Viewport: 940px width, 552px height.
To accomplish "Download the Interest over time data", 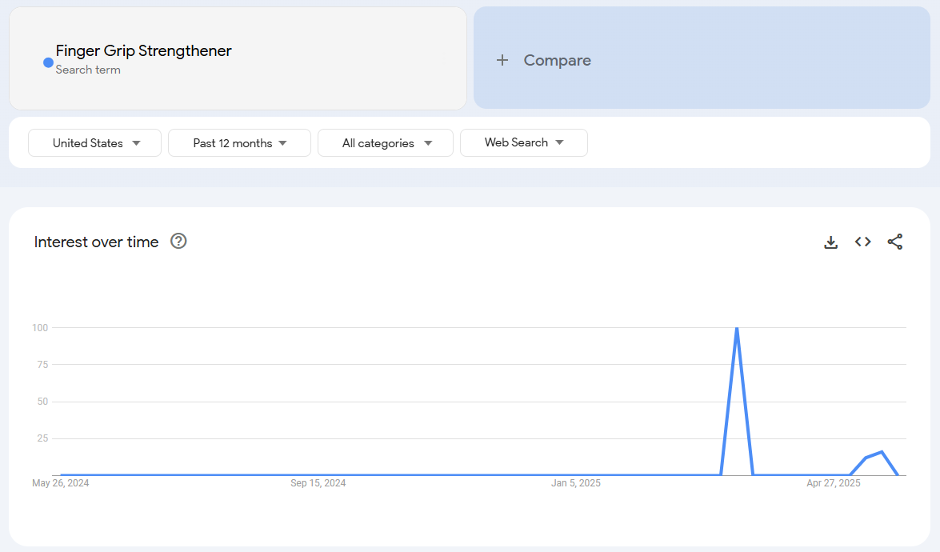I will pos(830,242).
